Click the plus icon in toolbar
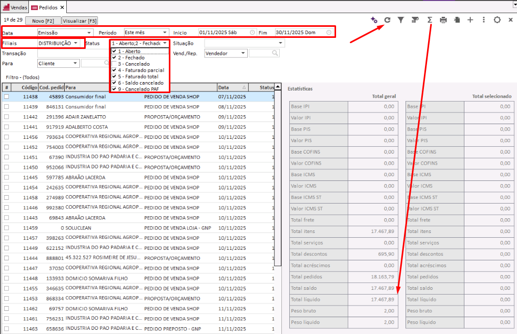517x334 pixels. (470, 20)
